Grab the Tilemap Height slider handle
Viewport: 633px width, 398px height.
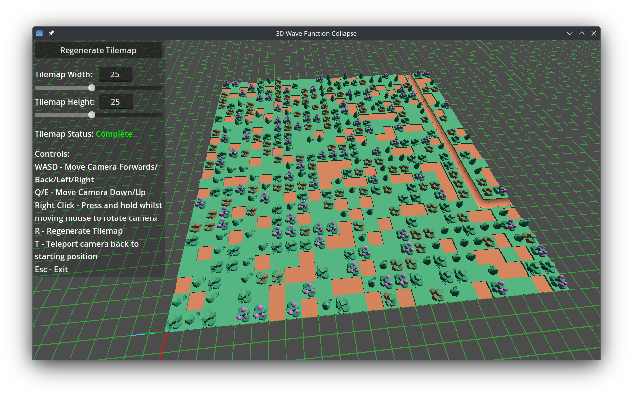(92, 115)
